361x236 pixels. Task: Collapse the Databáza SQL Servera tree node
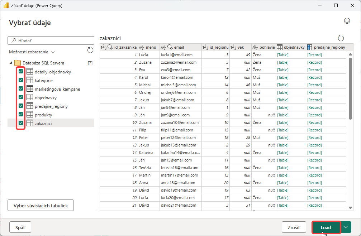(x=11, y=63)
